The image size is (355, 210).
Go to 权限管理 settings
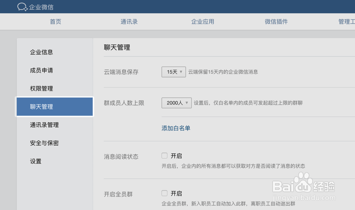(41, 89)
